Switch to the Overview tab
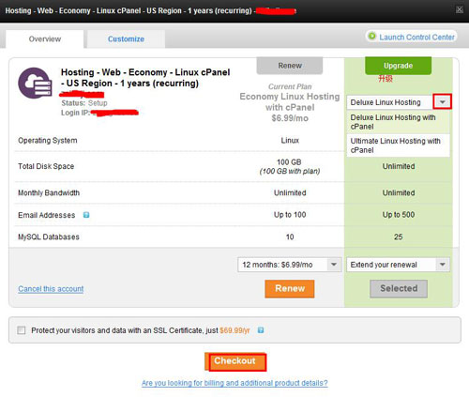Screen dimensions: 469x397 45,39
